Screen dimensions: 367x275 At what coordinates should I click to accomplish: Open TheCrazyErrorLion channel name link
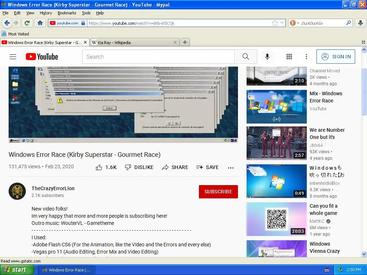[x=53, y=188]
